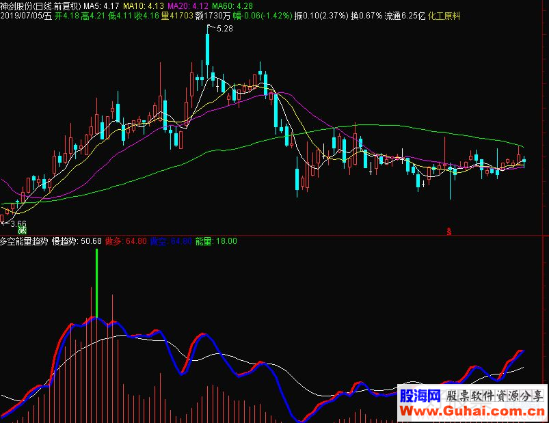Click the red 做多: 64.80 label
Viewport: 549px width, 423px height.
(126, 241)
